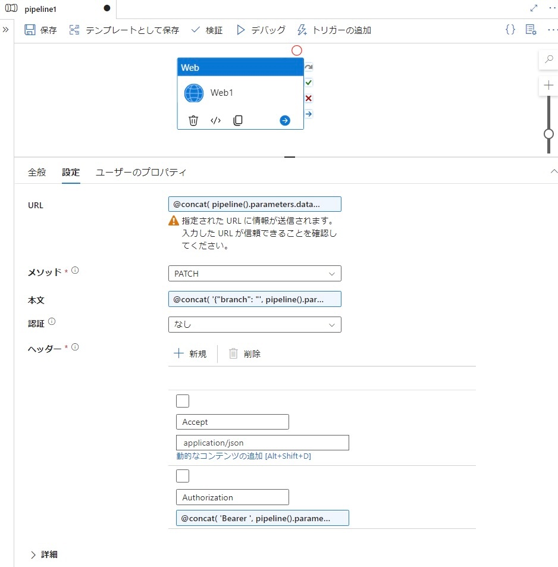Open the 認証 なし dropdown

click(x=255, y=324)
